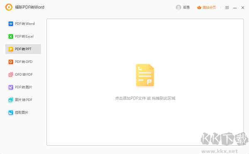Viewport: 249px width, 154px height.
Task: Choose PDF转图片 in the sidebar
Action: coord(23,87)
